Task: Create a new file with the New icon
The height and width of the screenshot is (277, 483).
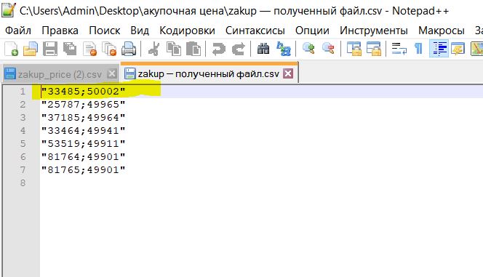Action: click(x=11, y=49)
